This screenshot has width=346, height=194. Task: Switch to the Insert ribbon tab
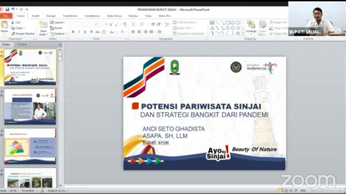click(x=35, y=16)
